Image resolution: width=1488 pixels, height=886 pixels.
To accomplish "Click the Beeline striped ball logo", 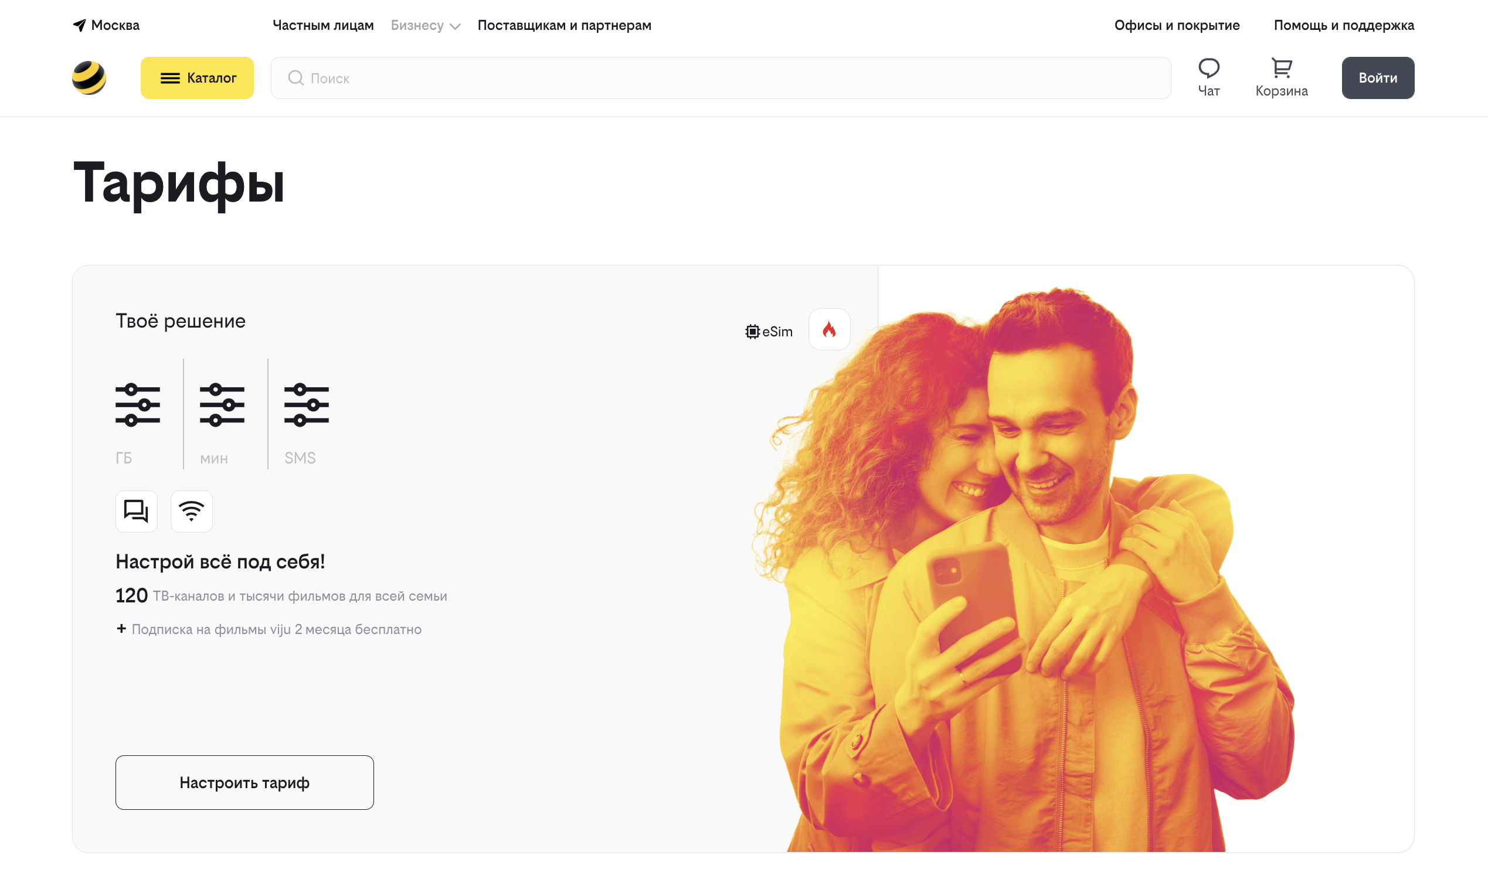I will point(89,77).
